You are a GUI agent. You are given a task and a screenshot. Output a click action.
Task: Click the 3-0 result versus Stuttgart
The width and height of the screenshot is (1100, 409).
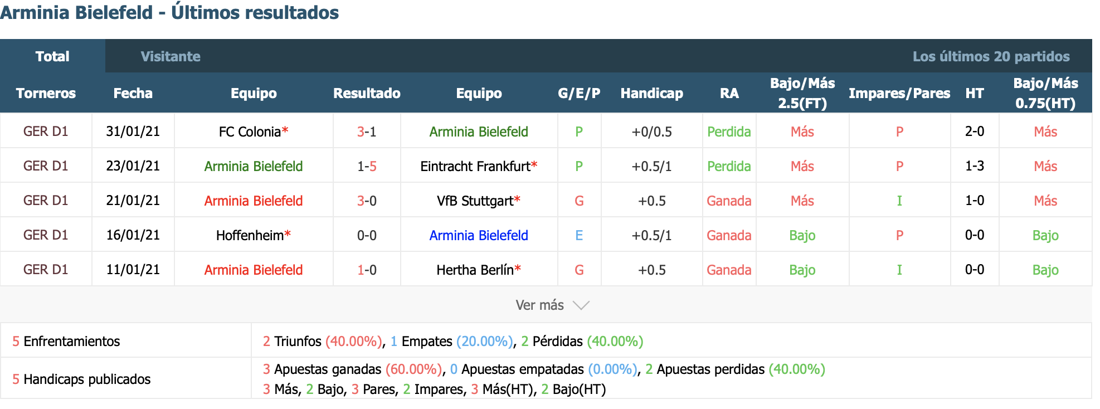pos(367,201)
